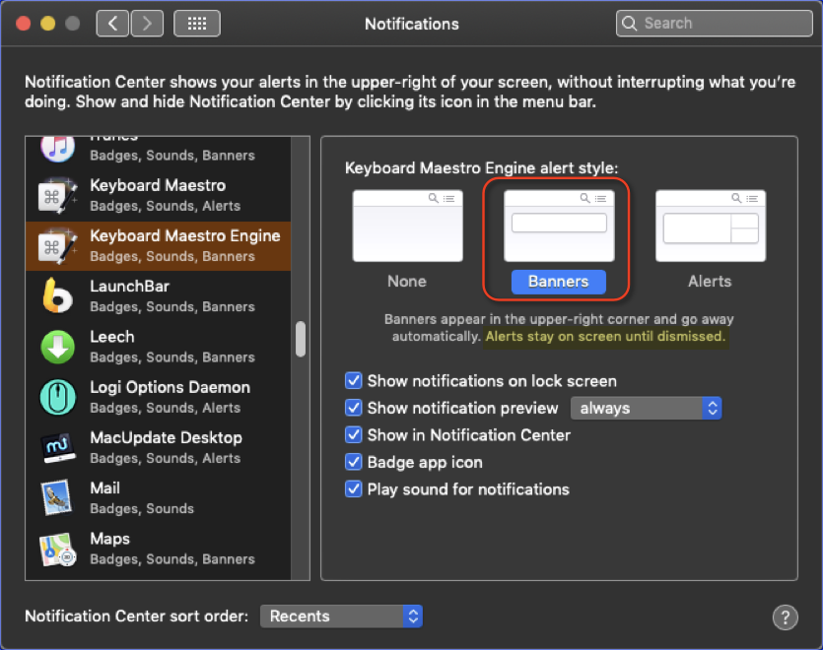Select Keyboard Maestro Engine row

(x=158, y=245)
